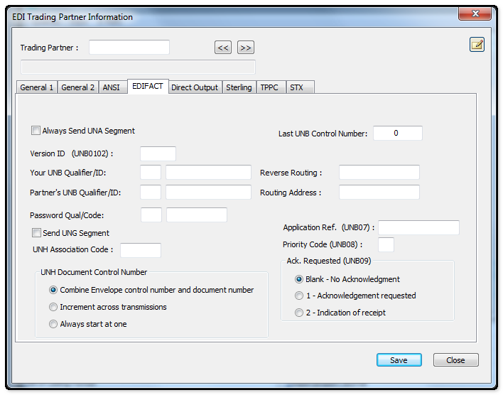Choose Always start at one option
Viewport: 503px width, 395px height.
[53, 324]
